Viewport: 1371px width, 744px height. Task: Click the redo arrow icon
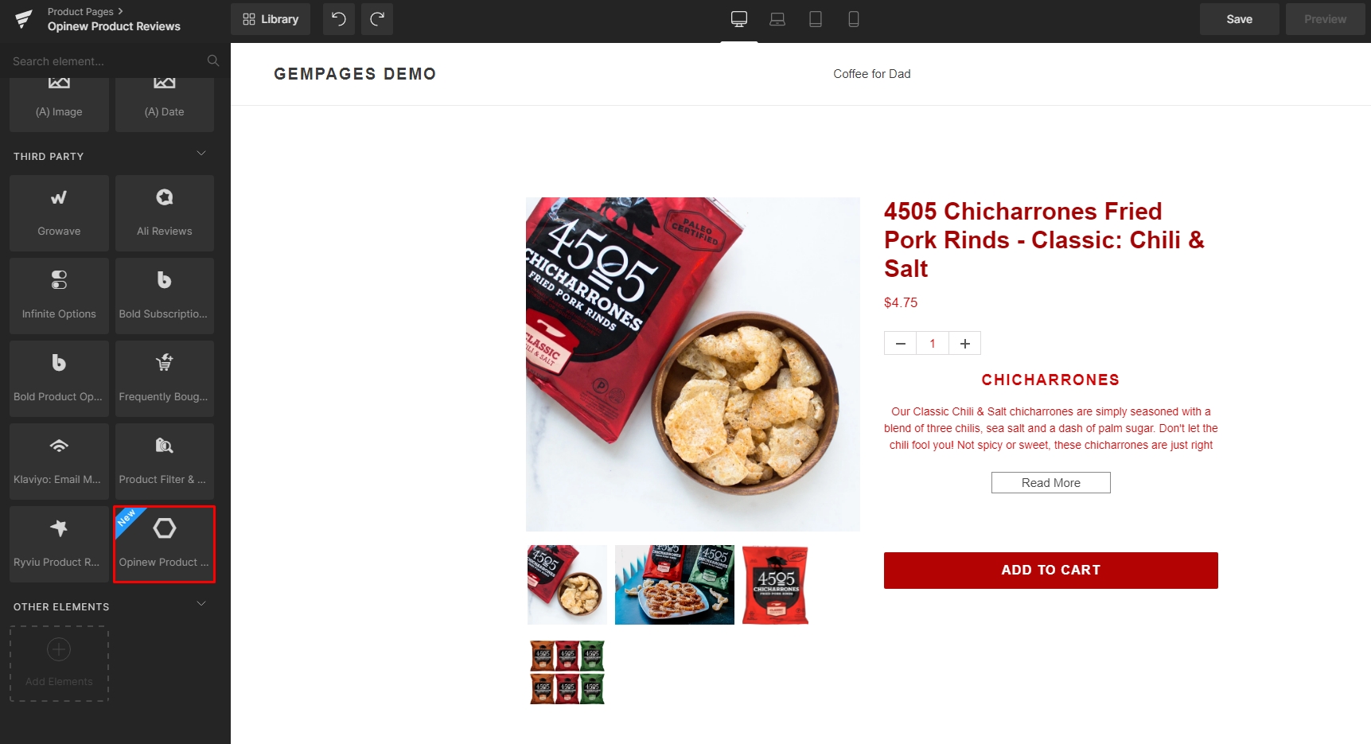(x=377, y=19)
